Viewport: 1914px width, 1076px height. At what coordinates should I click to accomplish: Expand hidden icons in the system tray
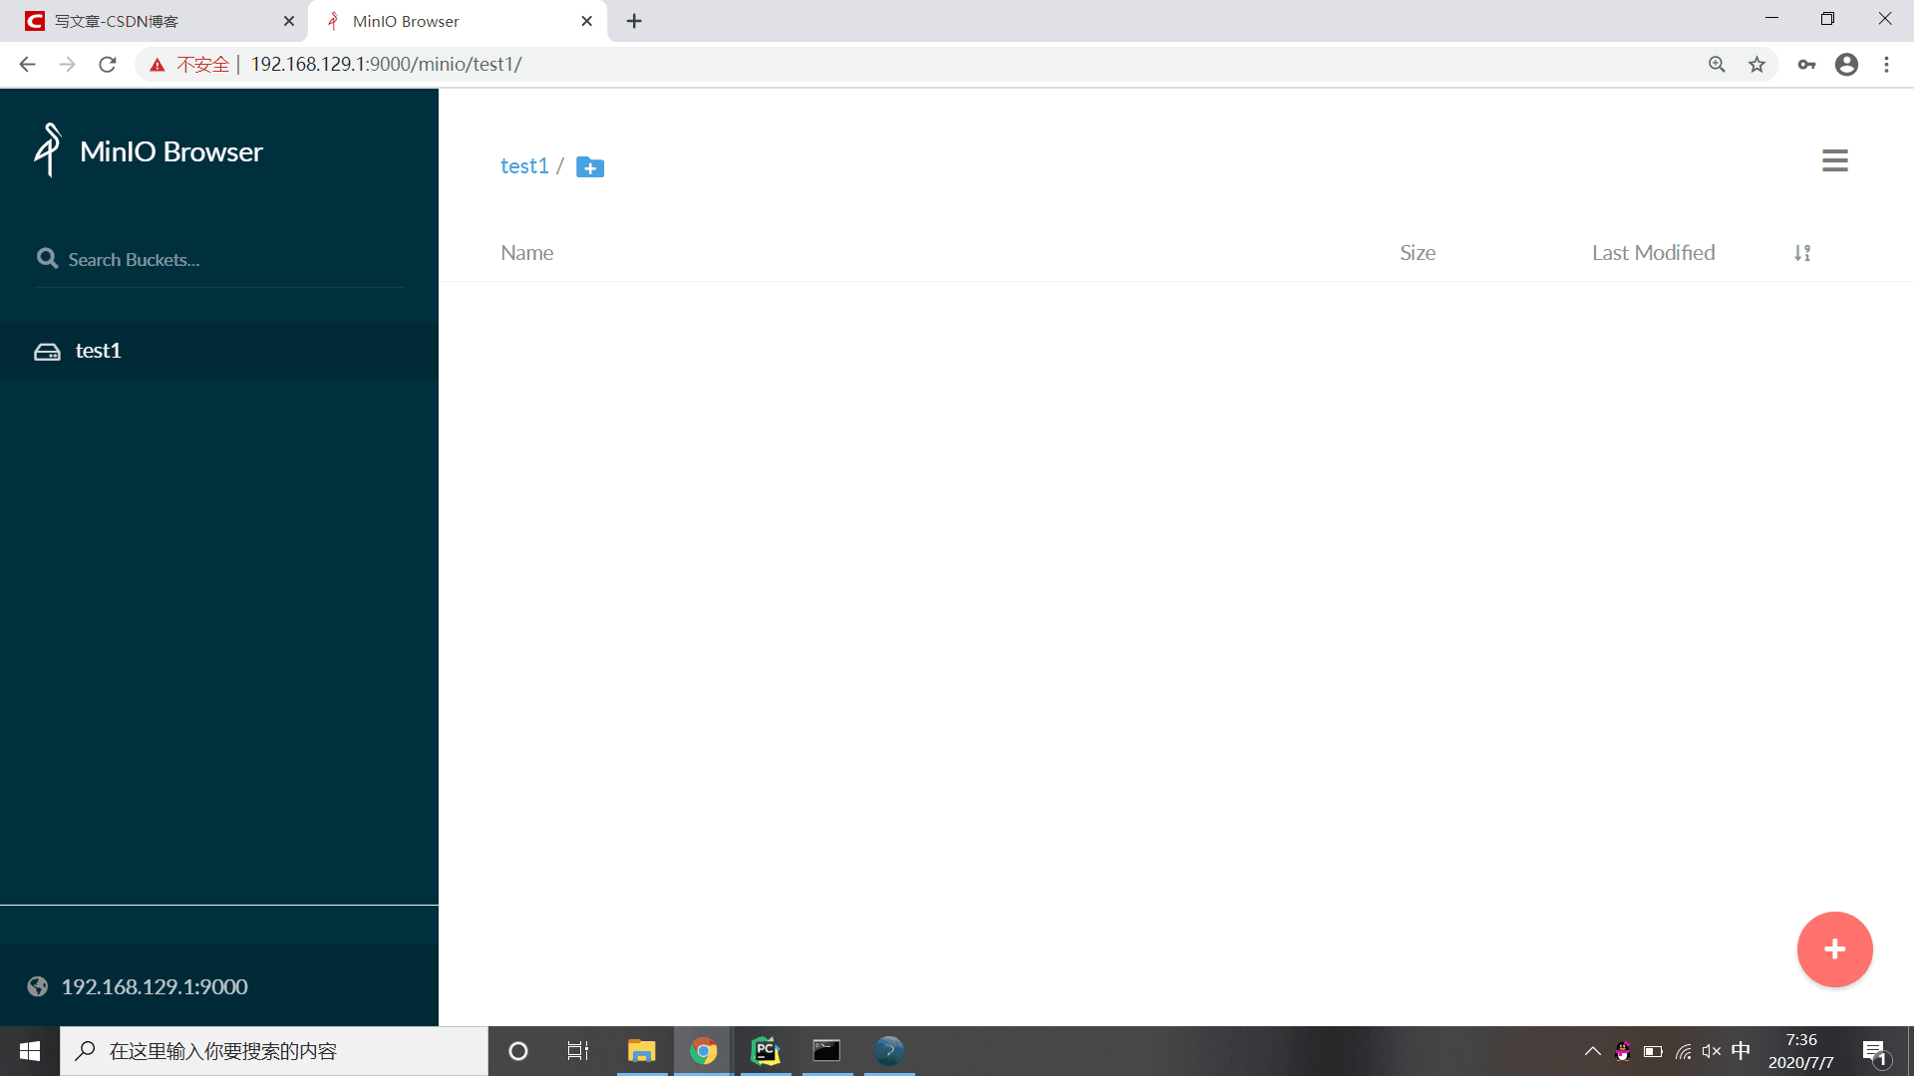(1592, 1051)
